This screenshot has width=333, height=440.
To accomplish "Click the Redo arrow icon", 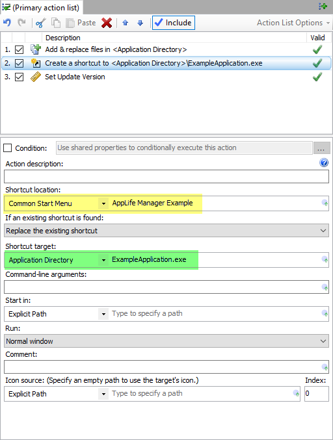I will click(21, 23).
